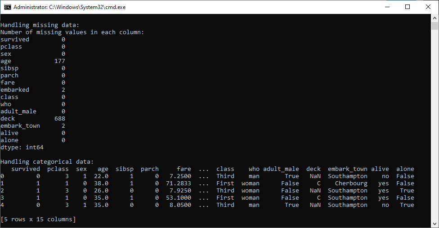This screenshot has height=228, width=439.
Task: Click 'Number of missing values in each column:'
Action: (72, 32)
